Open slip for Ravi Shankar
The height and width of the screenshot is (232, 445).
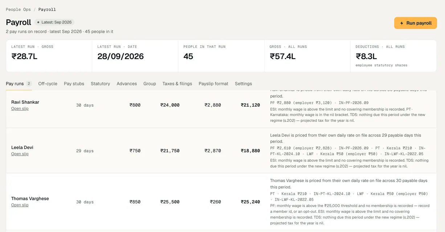[20, 109]
